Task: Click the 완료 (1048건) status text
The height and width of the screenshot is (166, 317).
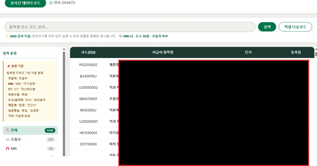Action: click(65, 3)
